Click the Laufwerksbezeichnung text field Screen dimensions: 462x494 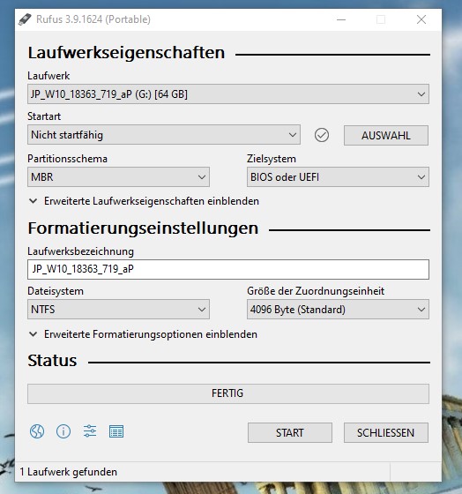228,269
